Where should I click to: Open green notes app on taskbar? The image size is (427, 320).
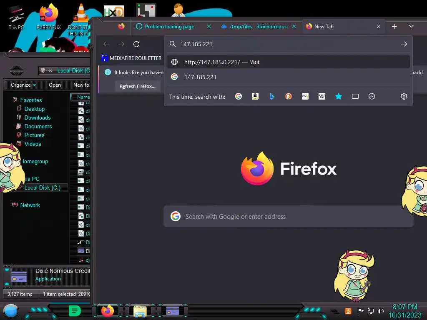pyautogui.click(x=75, y=311)
